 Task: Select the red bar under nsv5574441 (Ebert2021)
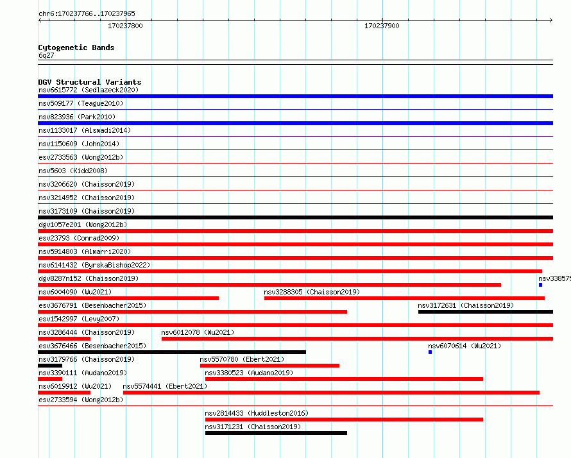tap(332, 393)
